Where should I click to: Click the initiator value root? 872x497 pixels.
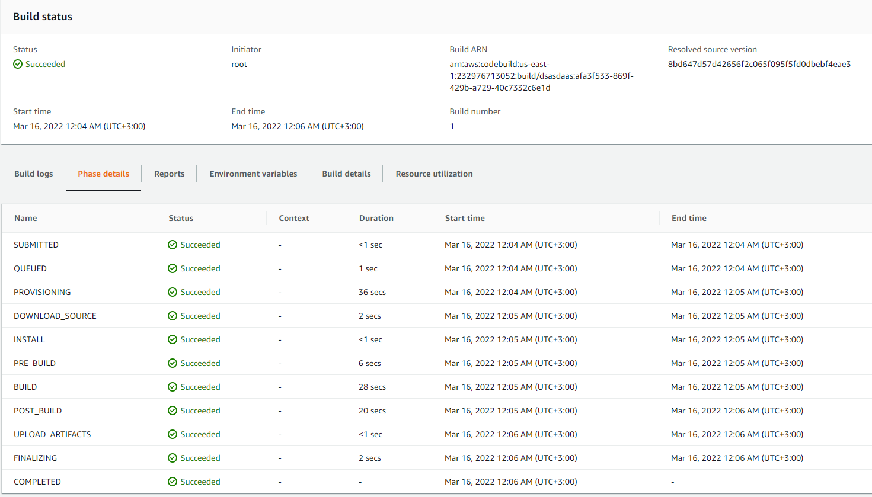pos(239,64)
